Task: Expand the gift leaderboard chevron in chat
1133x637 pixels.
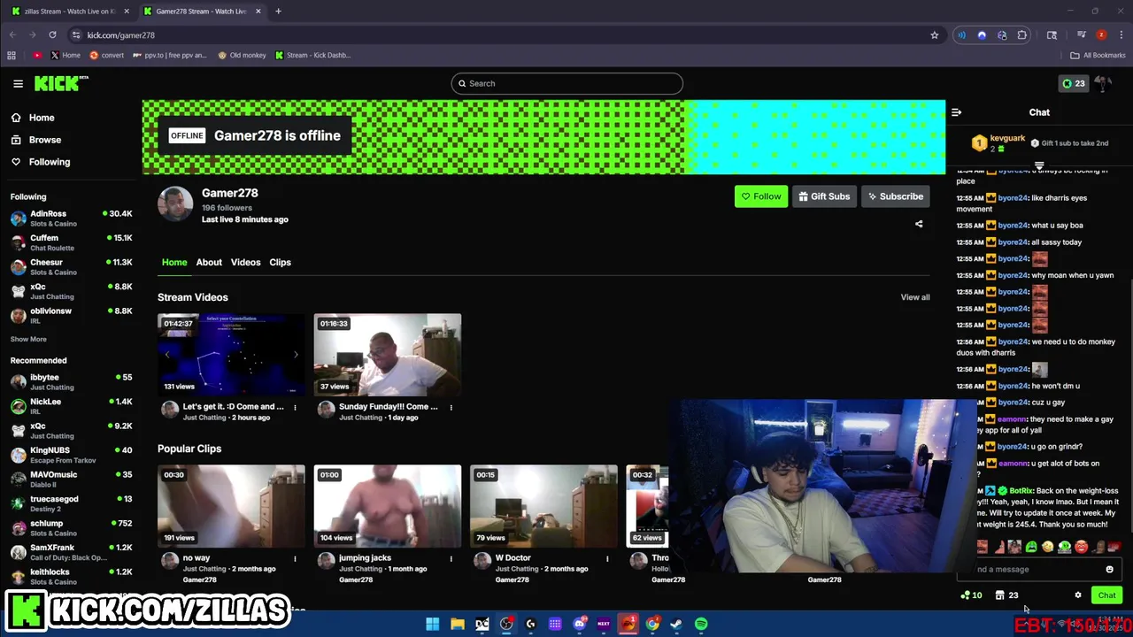Action: pyautogui.click(x=1039, y=165)
